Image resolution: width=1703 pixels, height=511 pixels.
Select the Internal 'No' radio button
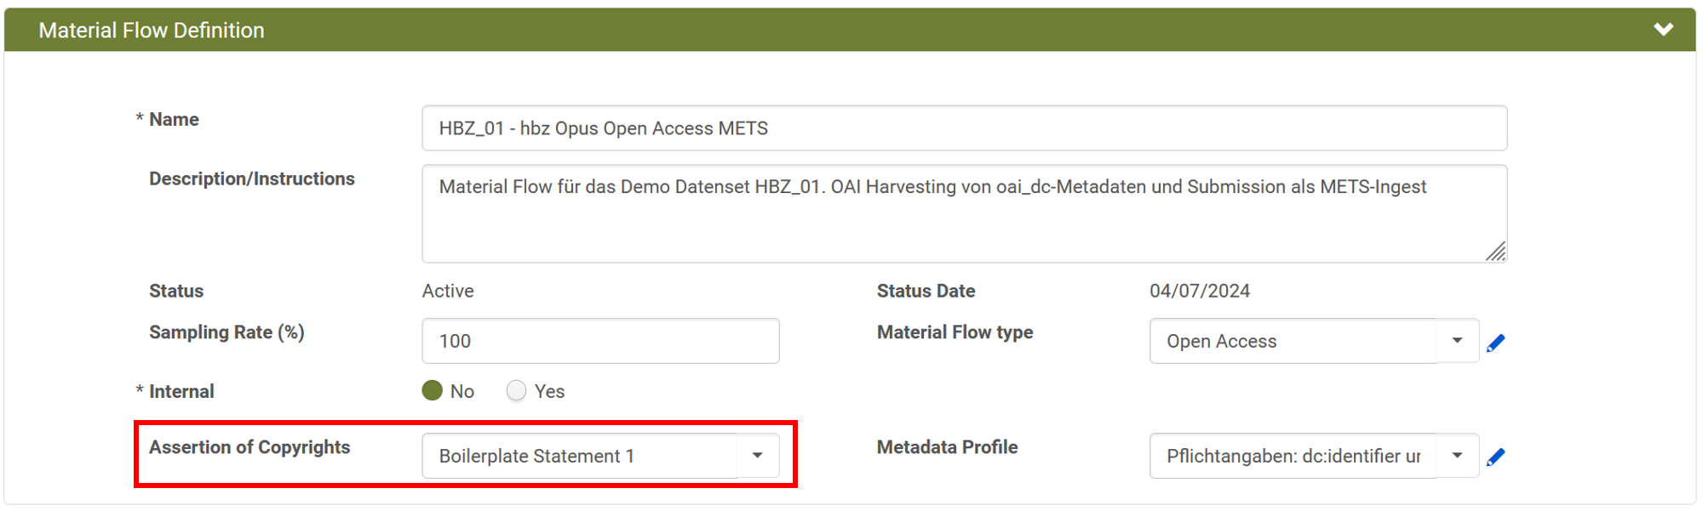point(433,390)
